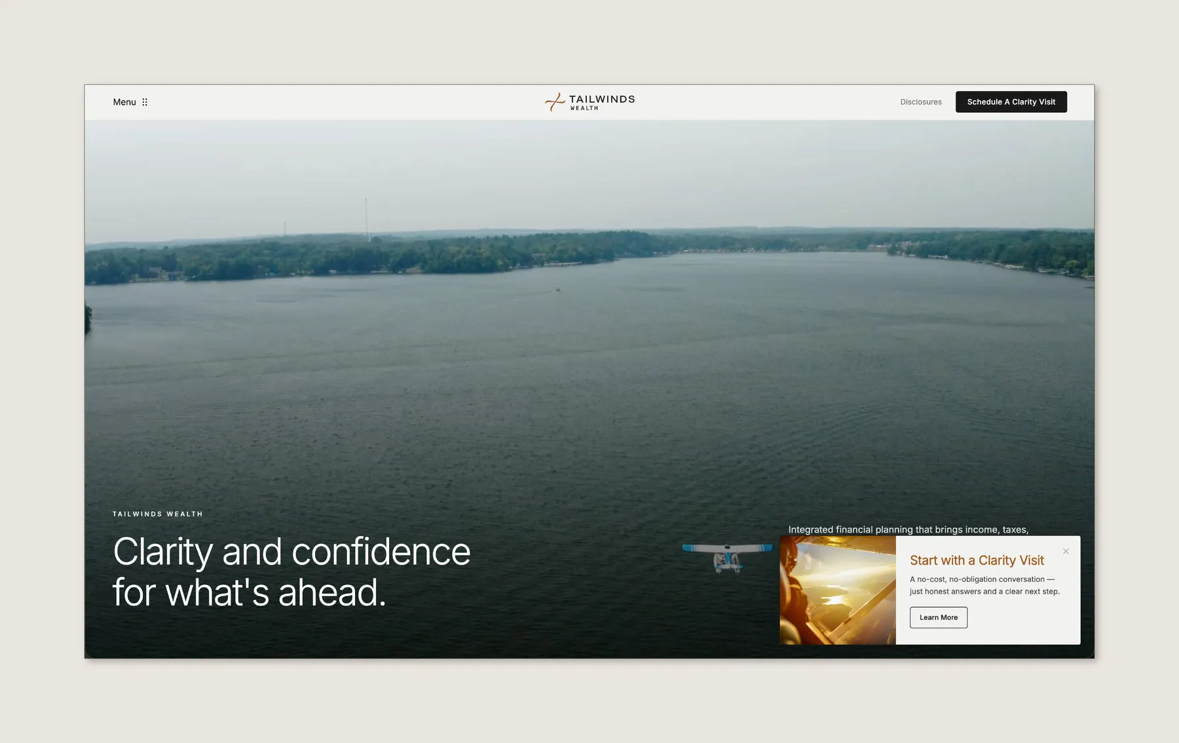Click the dotted grid icon beside Menu
Viewport: 1179px width, 743px height.
pos(145,102)
